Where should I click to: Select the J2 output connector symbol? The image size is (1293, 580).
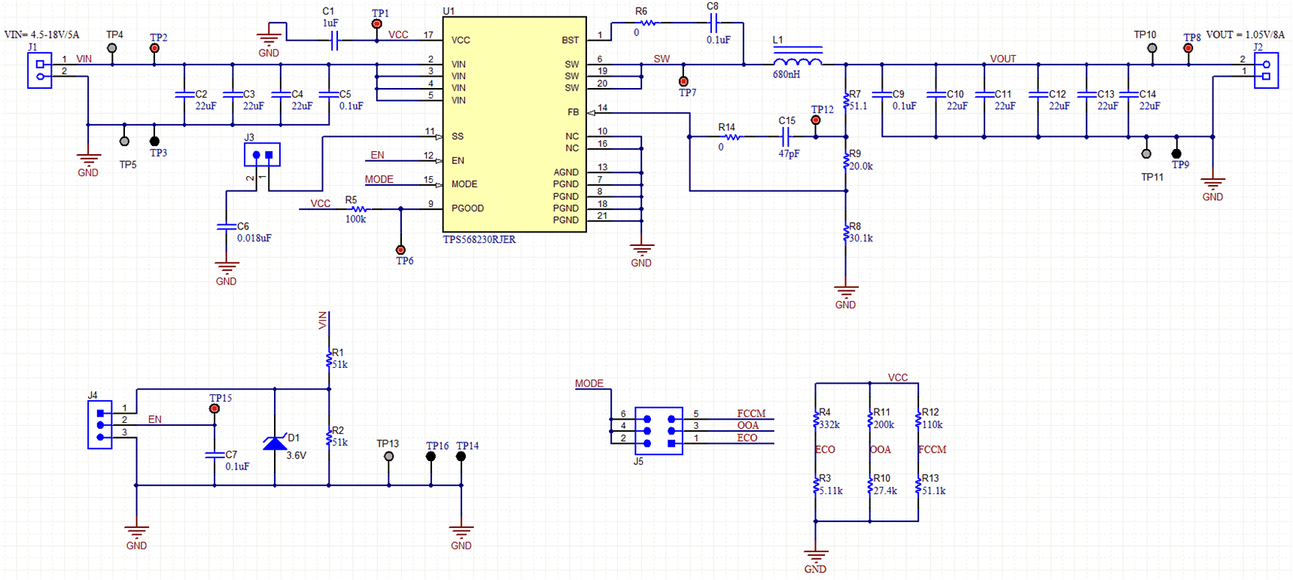(x=1266, y=70)
